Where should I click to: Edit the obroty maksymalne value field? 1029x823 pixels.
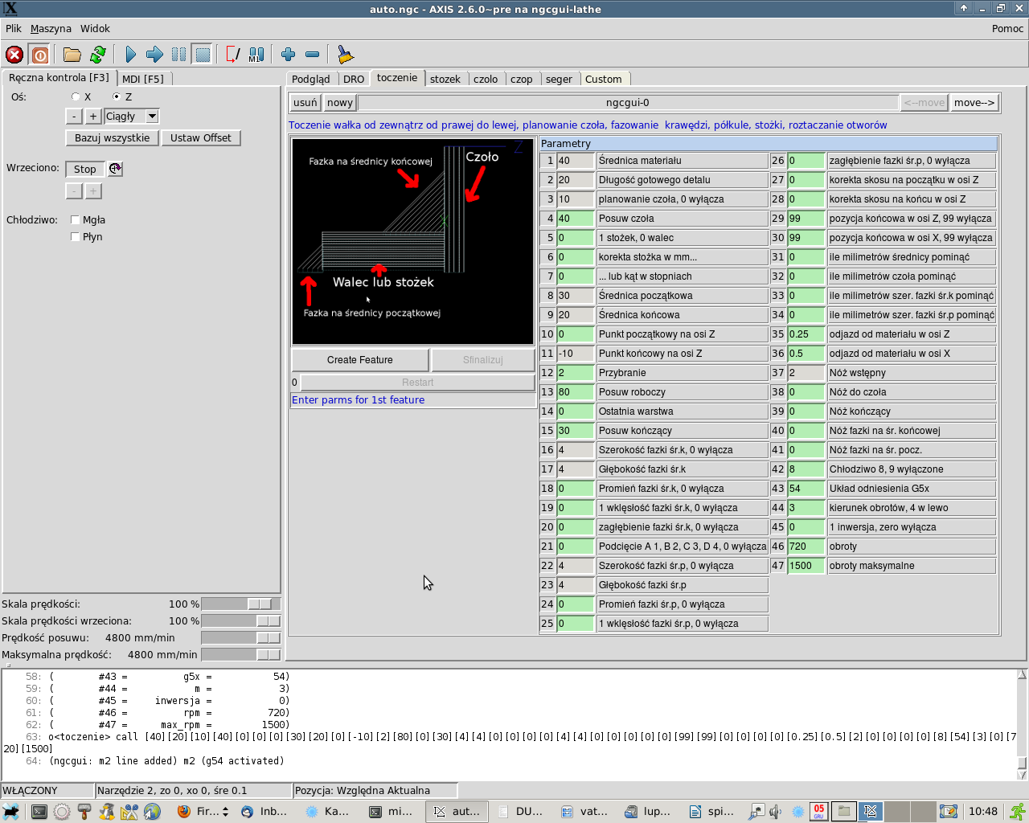point(806,566)
